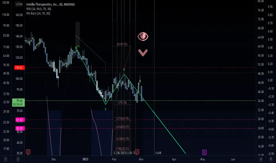Click the 2022 label on time axis
The height and width of the screenshot is (163, 276).
pos(85,159)
